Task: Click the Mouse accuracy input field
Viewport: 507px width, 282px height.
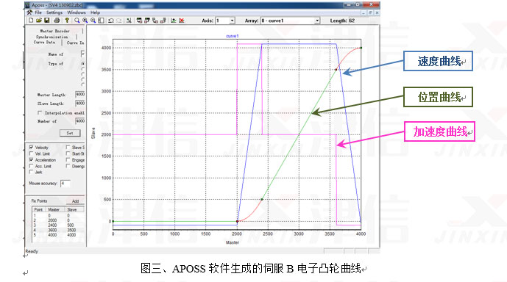Action: [x=65, y=184]
